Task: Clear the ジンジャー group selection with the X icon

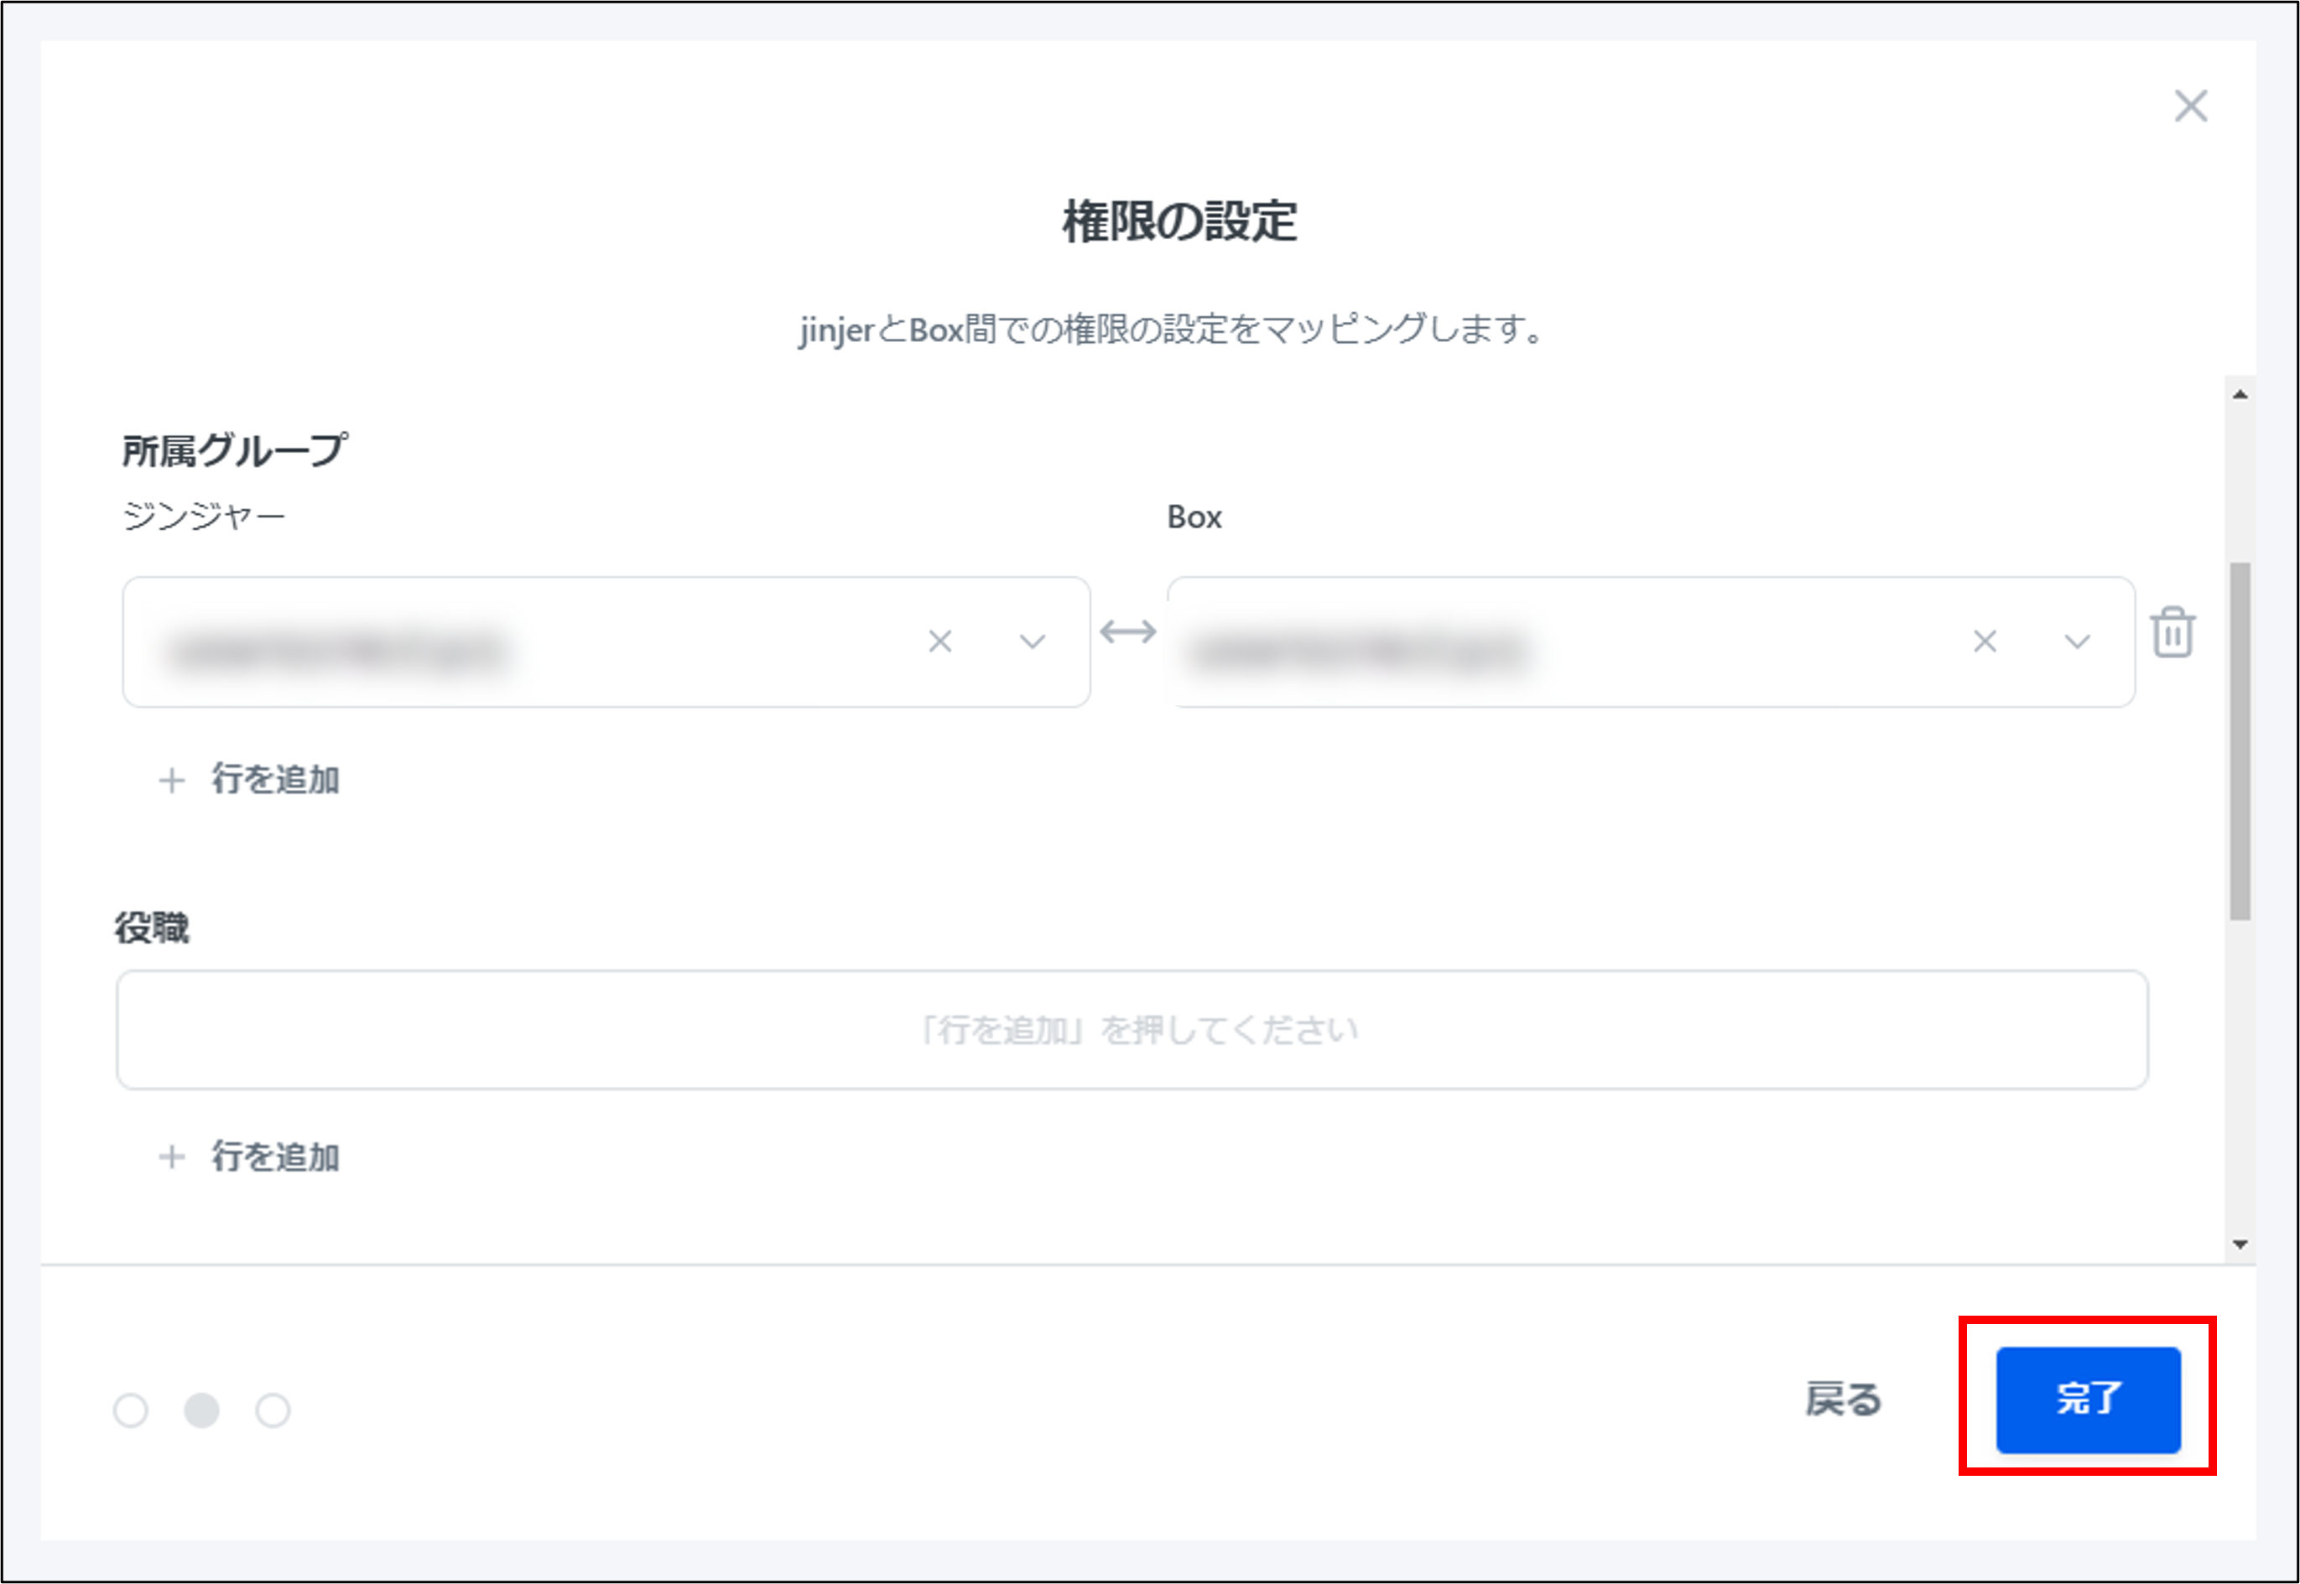Action: [x=940, y=642]
